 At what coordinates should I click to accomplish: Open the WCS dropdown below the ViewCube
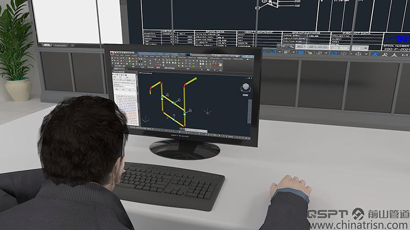click(247, 96)
